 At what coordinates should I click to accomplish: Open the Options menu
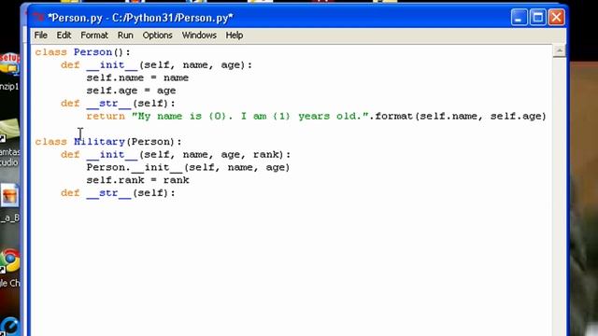pyautogui.click(x=157, y=35)
